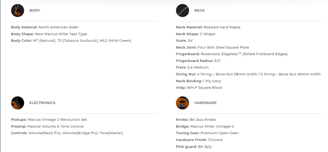The width and height of the screenshot is (328, 152).
Task: Click the Electronics section circular icon
Action: 18,103
